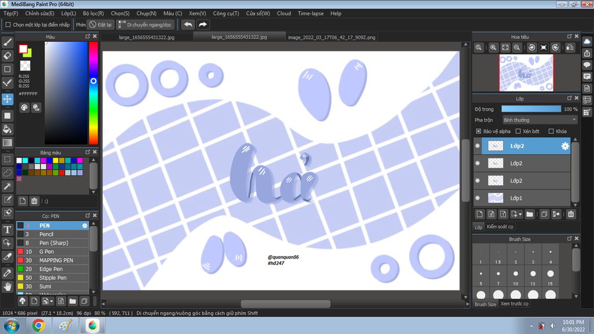This screenshot has height=334, width=594.
Task: Zoom out using the Navigator minus magnifier
Action: (517, 48)
